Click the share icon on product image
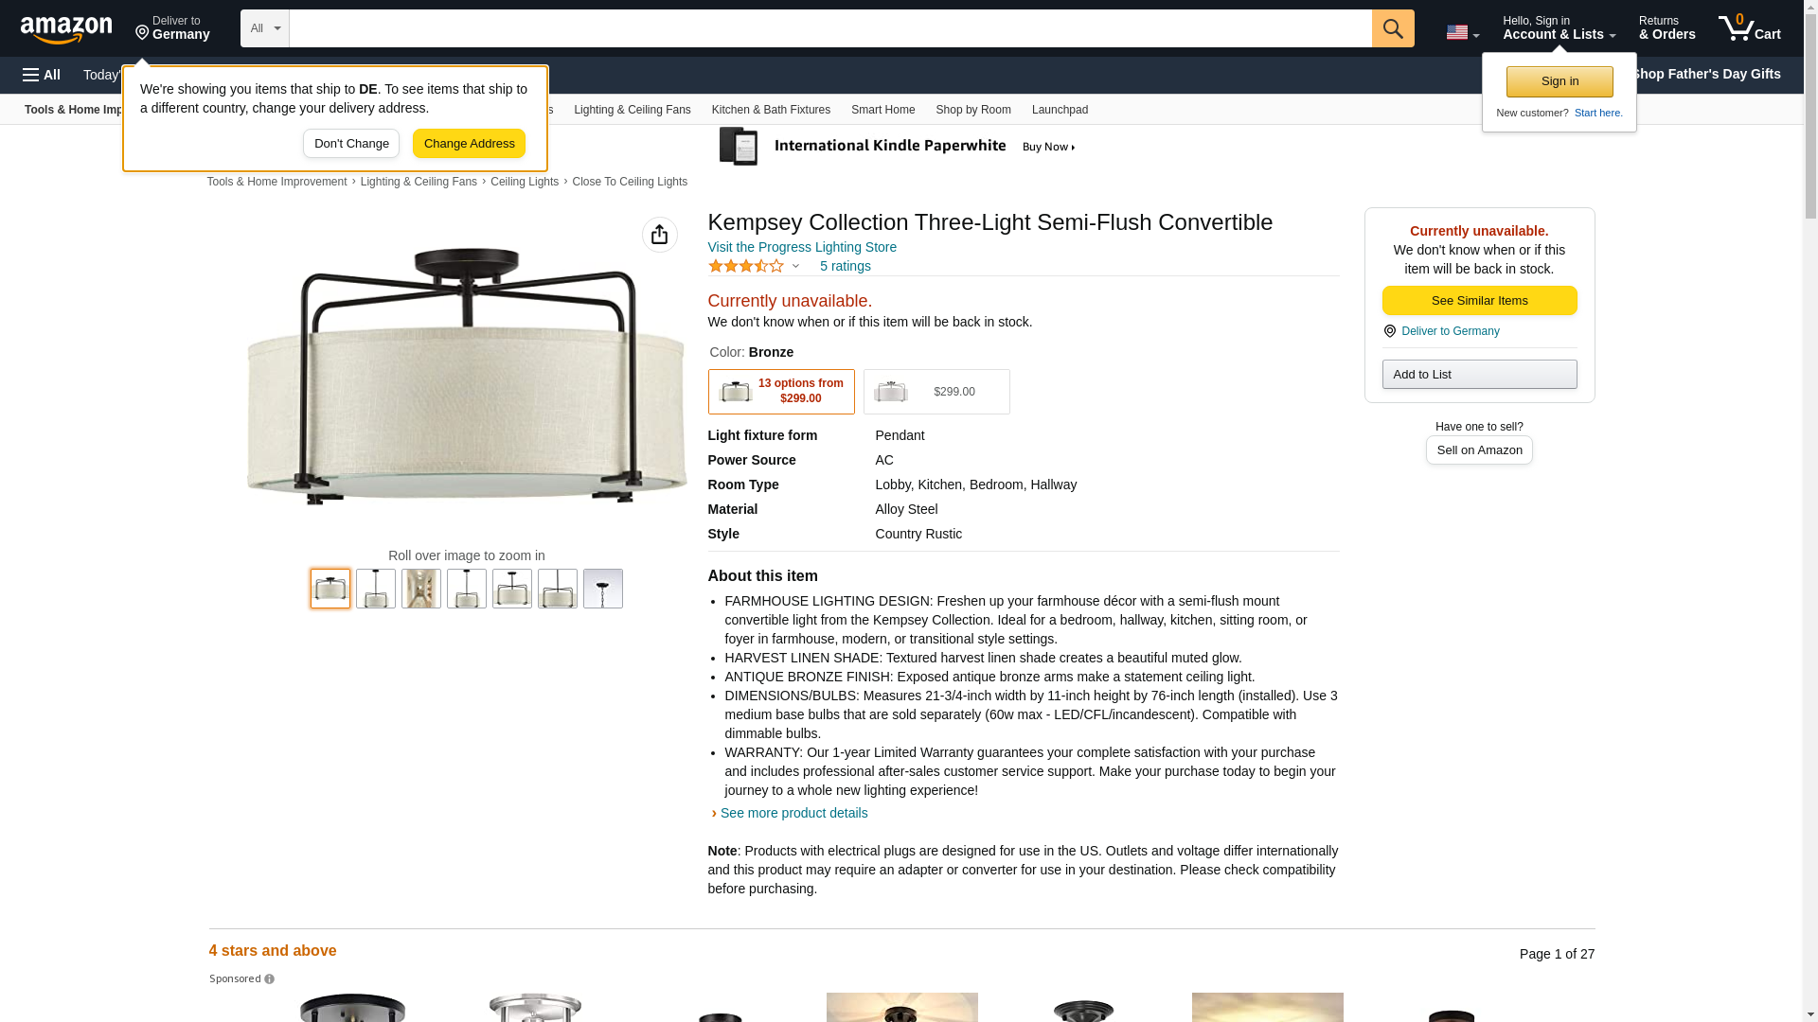The height and width of the screenshot is (1022, 1818). click(x=659, y=235)
